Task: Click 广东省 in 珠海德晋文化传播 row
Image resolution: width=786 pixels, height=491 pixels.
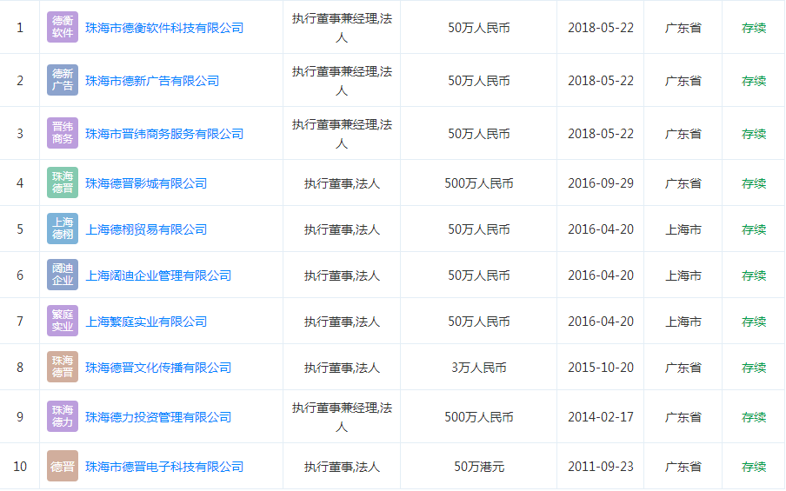Action: [683, 368]
